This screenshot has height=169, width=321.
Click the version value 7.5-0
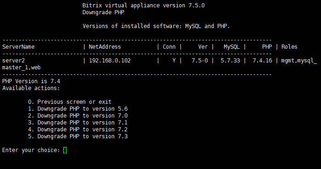point(199,61)
